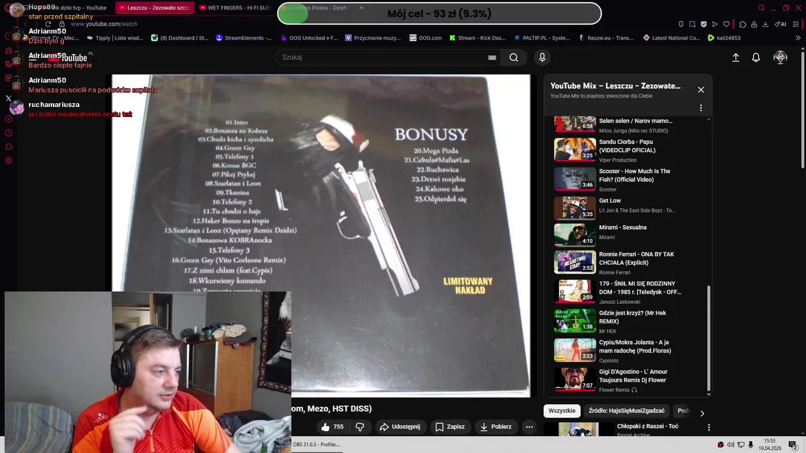Screen dimensions: 806x453
Task: Click the browser player send icon
Action: point(715,24)
